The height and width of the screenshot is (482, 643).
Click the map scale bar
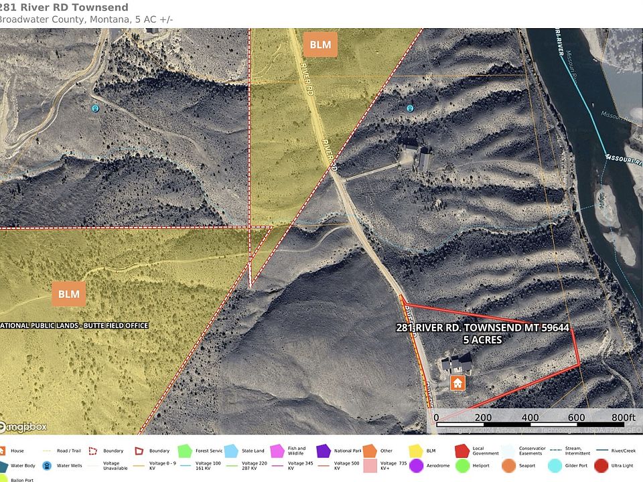531,422
